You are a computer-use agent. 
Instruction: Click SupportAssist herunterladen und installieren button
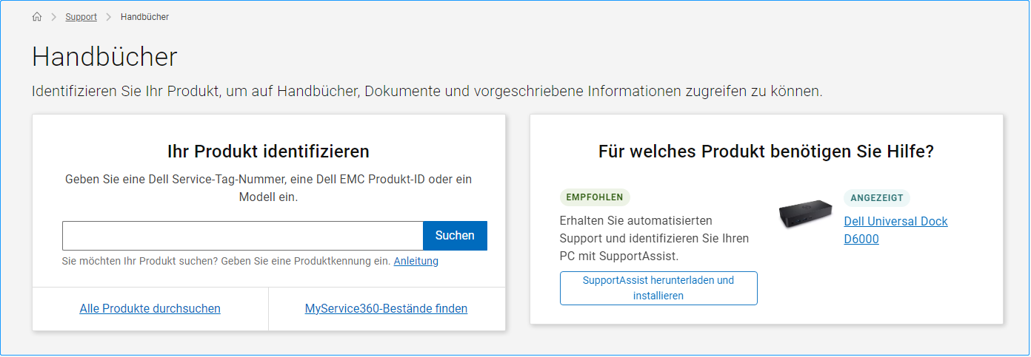coord(658,288)
